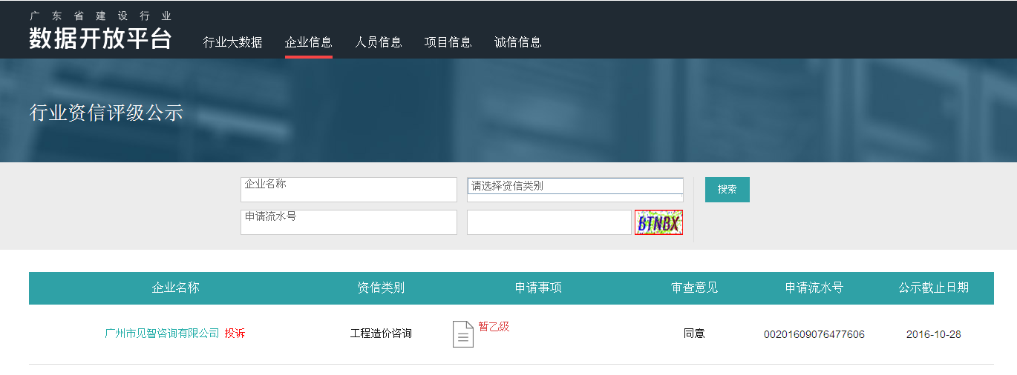The image size is (1017, 375).
Task: Focus the 申请流水号 input field
Action: tap(348, 222)
